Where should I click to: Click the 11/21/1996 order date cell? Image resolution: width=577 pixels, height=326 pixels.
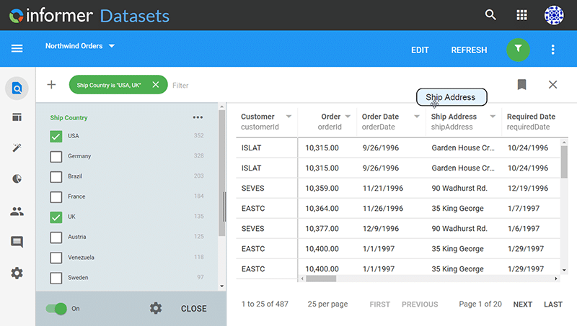click(x=383, y=188)
